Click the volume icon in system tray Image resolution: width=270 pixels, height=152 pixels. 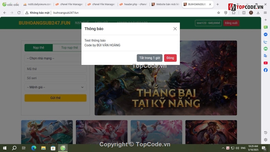point(237,148)
